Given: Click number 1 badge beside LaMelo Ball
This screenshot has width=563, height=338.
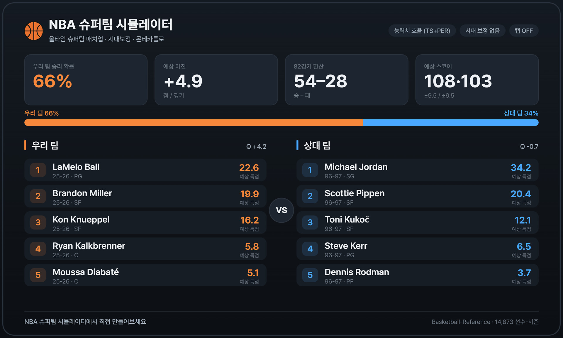Looking at the screenshot, I should tap(38, 170).
